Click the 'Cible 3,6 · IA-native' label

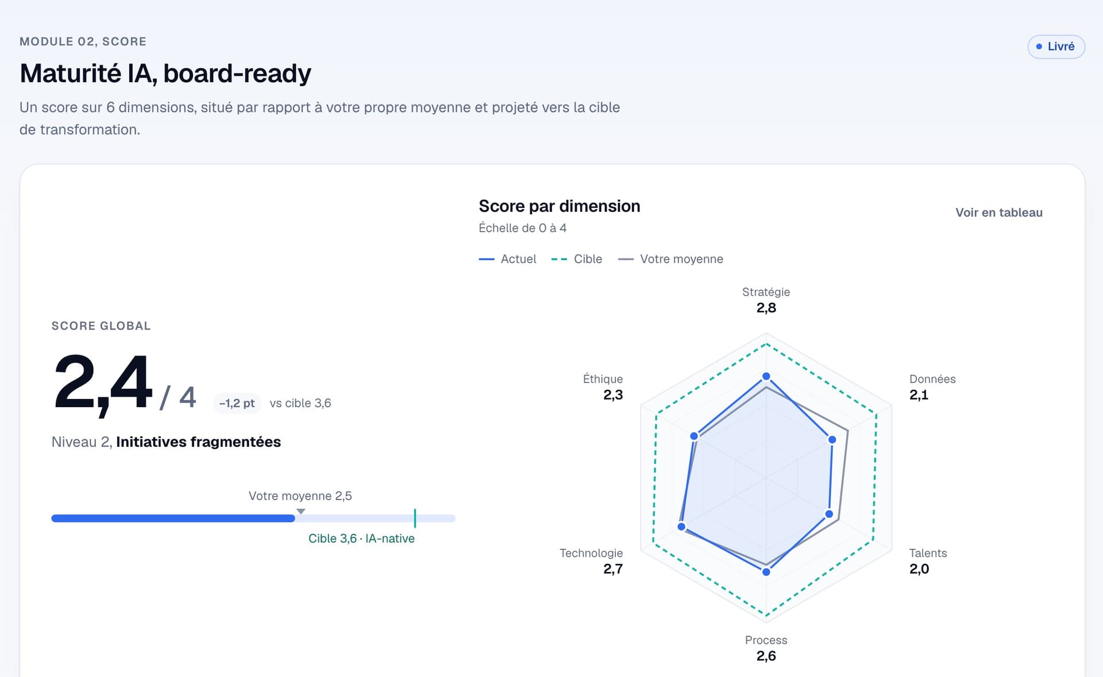click(x=361, y=539)
